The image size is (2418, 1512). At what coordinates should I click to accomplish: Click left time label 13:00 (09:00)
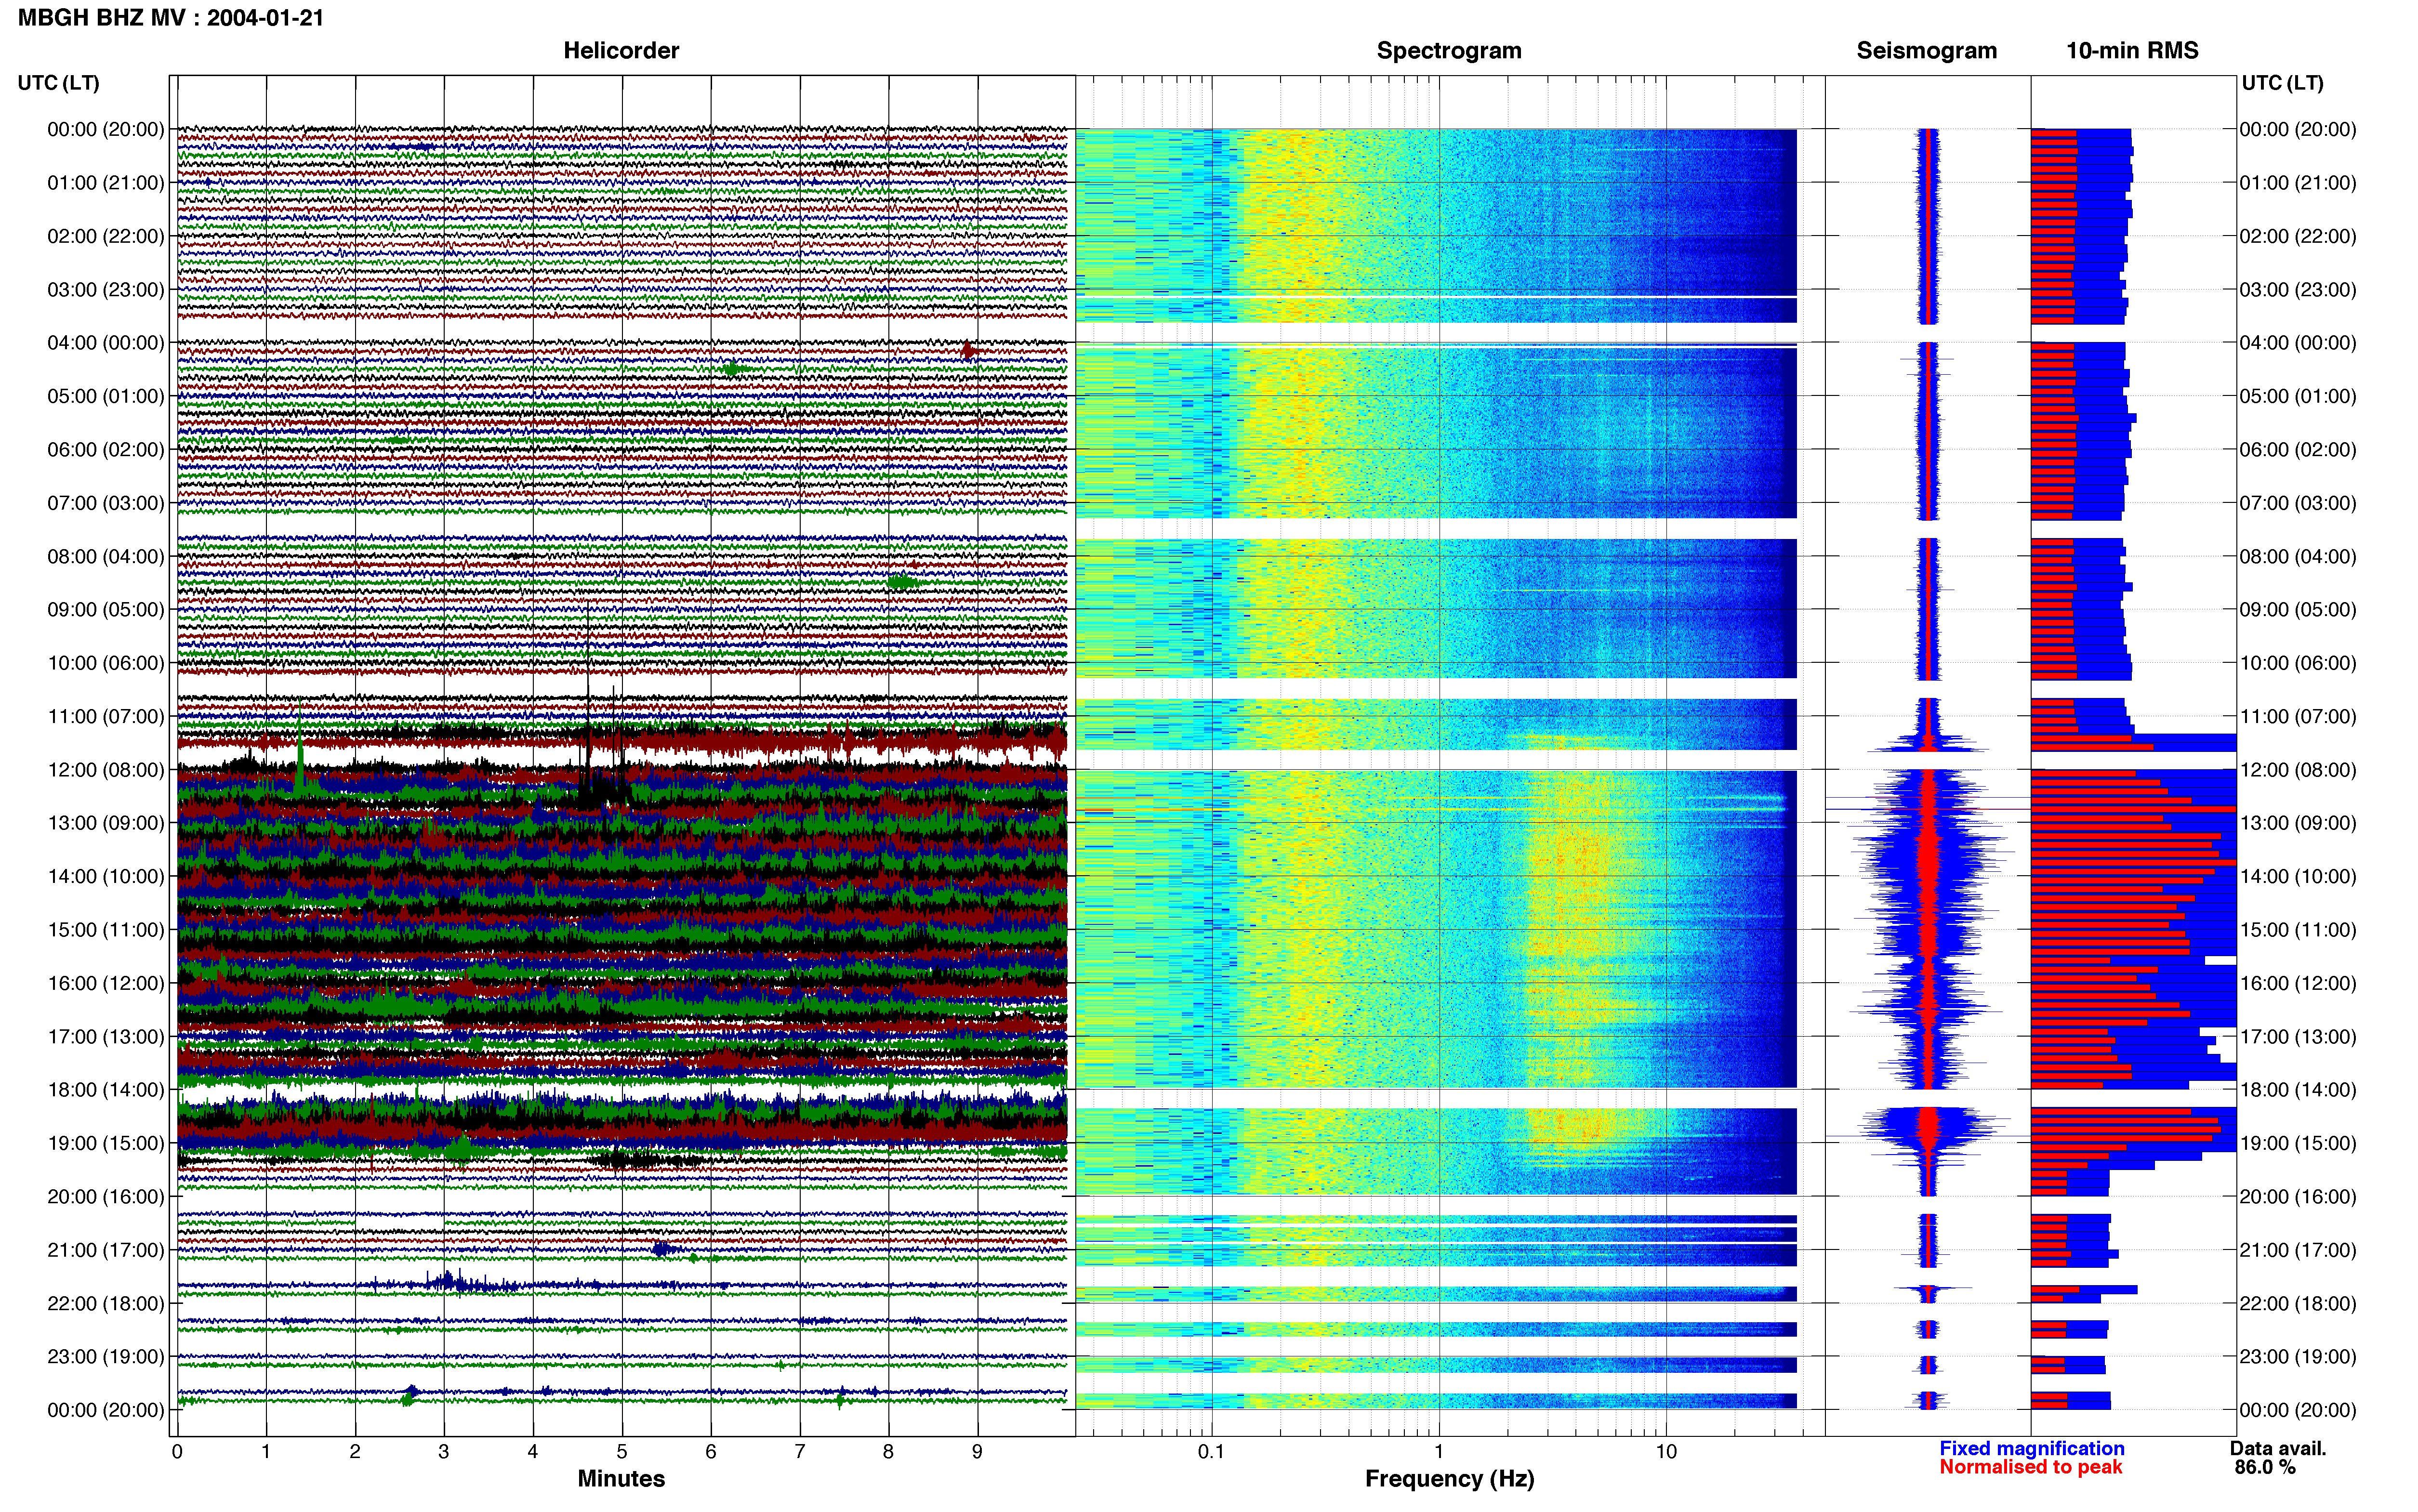pos(106,822)
